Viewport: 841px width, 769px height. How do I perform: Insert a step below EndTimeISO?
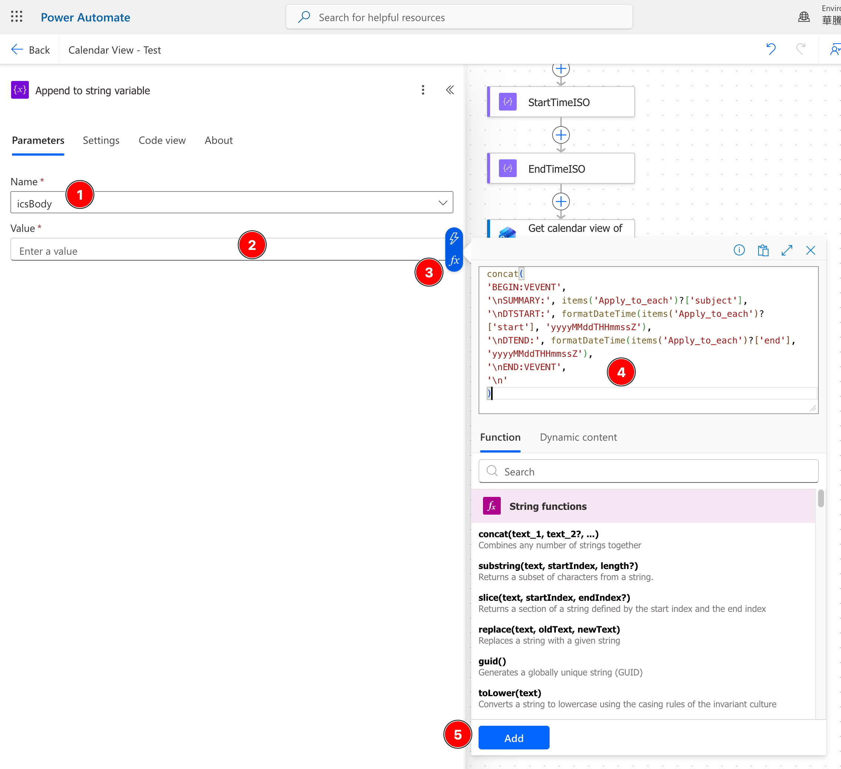[561, 202]
